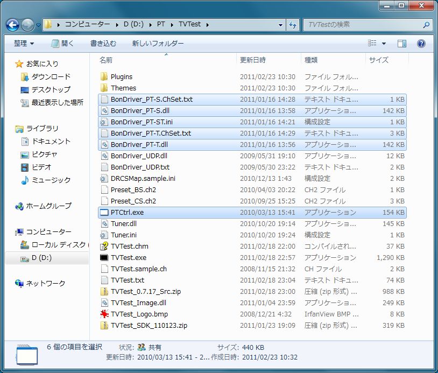Click the change view icon
438x373 pixels.
pyautogui.click(x=372, y=43)
